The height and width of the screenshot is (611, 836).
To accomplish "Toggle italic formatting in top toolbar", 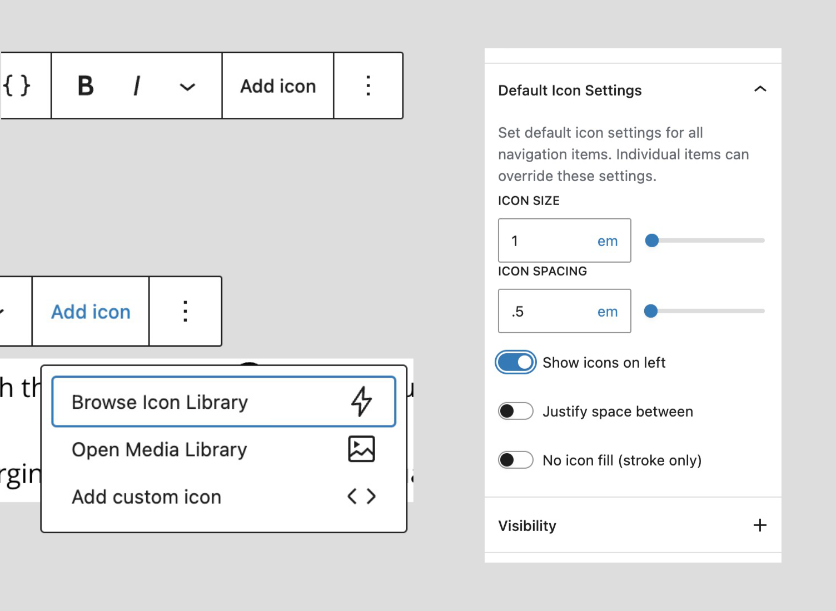I will coord(137,86).
